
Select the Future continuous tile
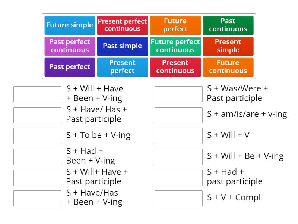pyautogui.click(x=228, y=67)
